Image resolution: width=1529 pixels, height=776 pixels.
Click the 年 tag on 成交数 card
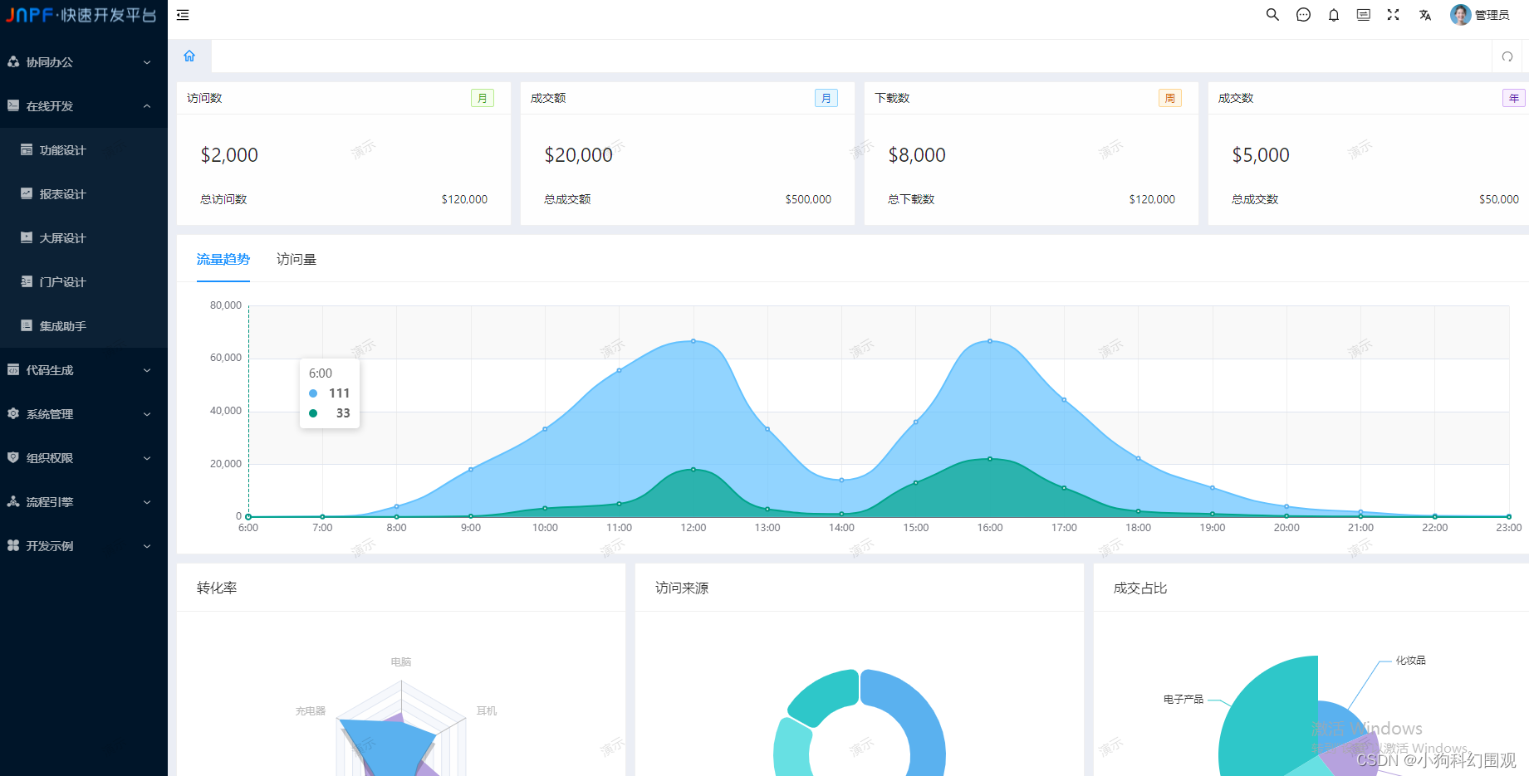(x=1514, y=98)
